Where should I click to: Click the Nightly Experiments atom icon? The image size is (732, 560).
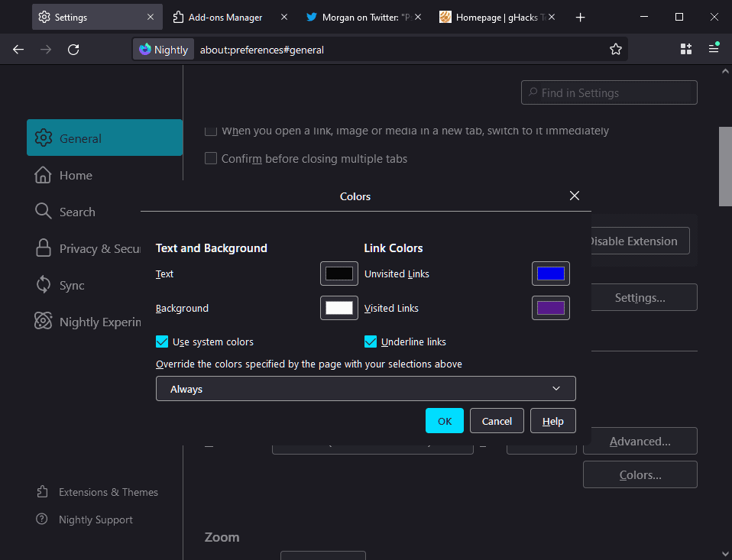pos(43,321)
